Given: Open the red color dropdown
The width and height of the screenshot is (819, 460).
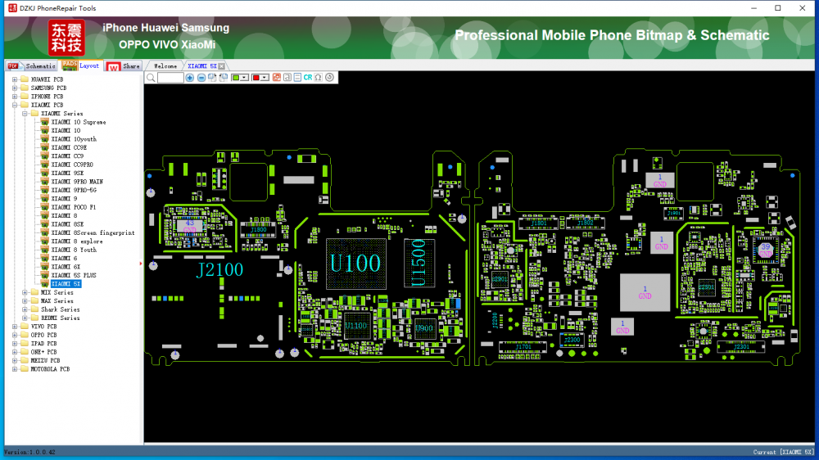Looking at the screenshot, I should tap(265, 78).
